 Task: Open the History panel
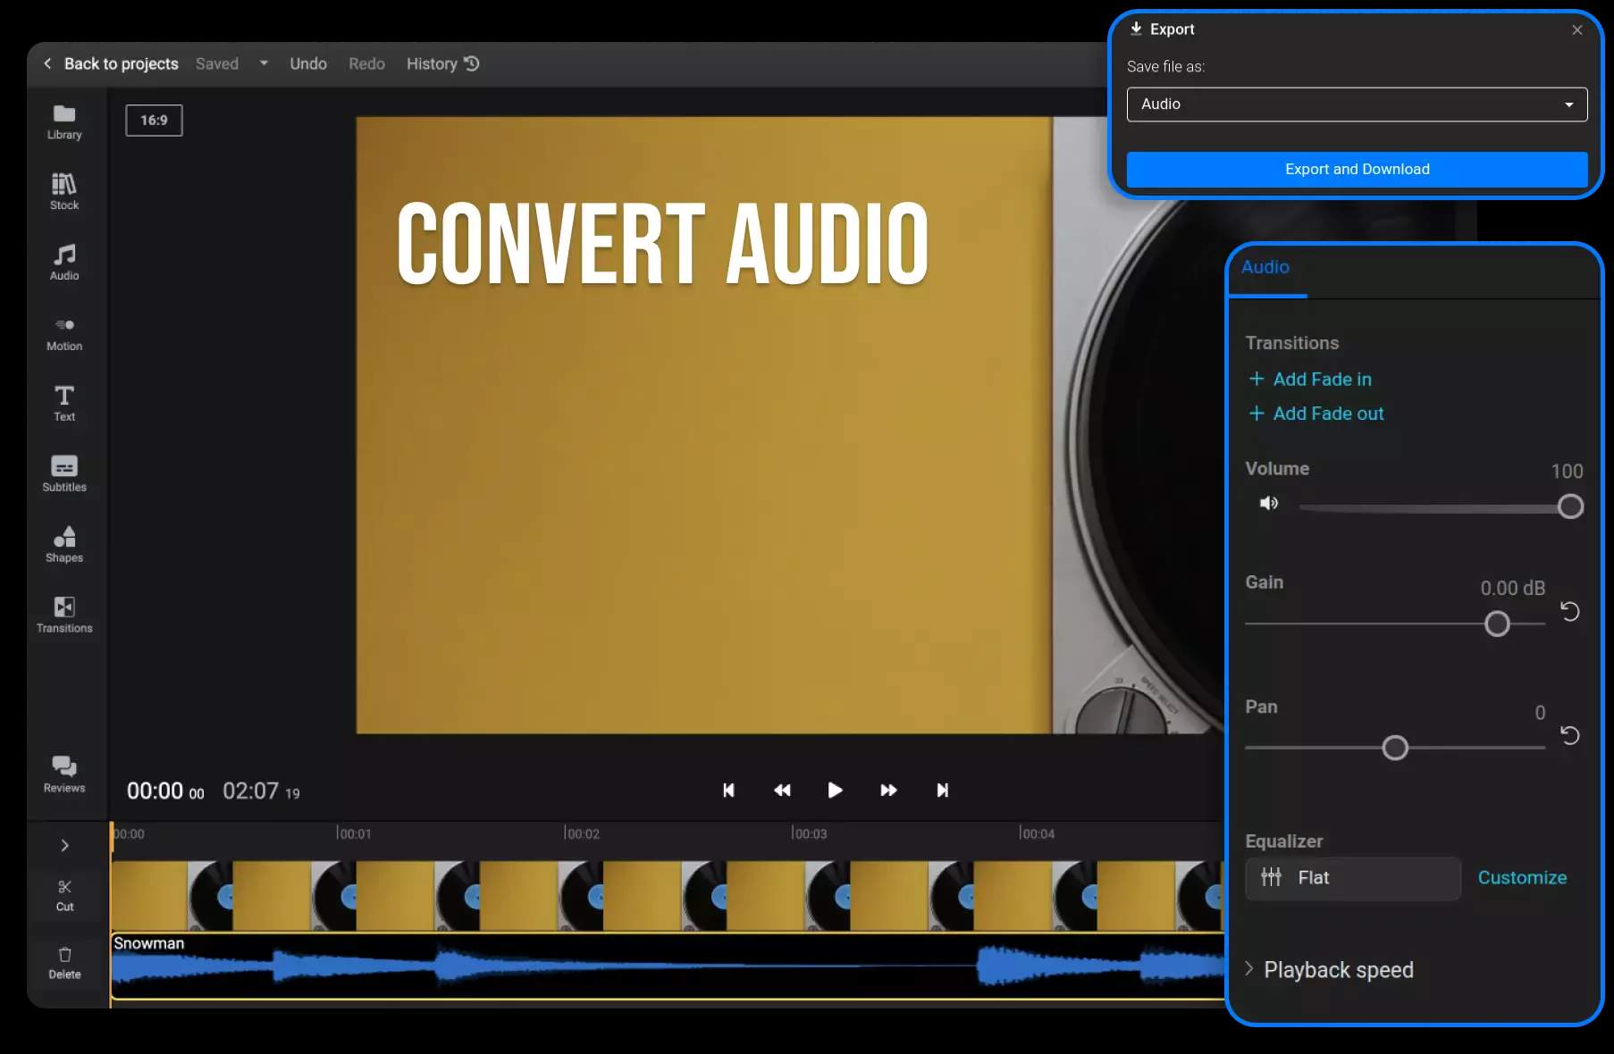click(x=443, y=64)
